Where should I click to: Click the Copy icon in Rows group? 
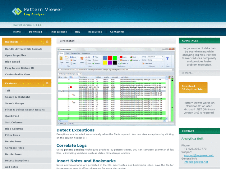click(x=86, y=60)
